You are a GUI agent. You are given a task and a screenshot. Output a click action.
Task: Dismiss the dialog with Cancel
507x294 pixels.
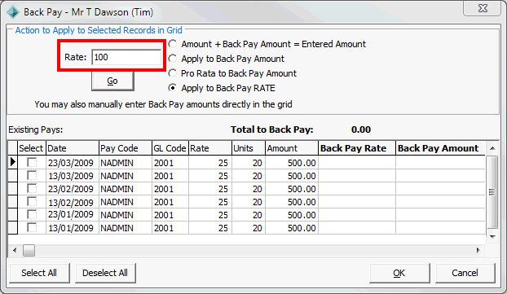point(465,273)
